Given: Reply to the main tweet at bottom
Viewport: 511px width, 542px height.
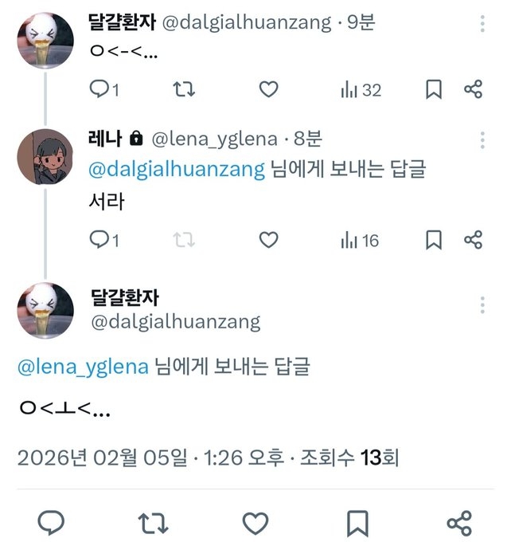Looking at the screenshot, I should (x=51, y=523).
